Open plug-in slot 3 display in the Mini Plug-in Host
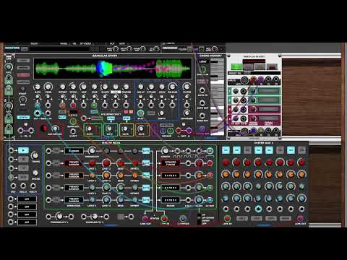347x260 pixels. [269, 109]
